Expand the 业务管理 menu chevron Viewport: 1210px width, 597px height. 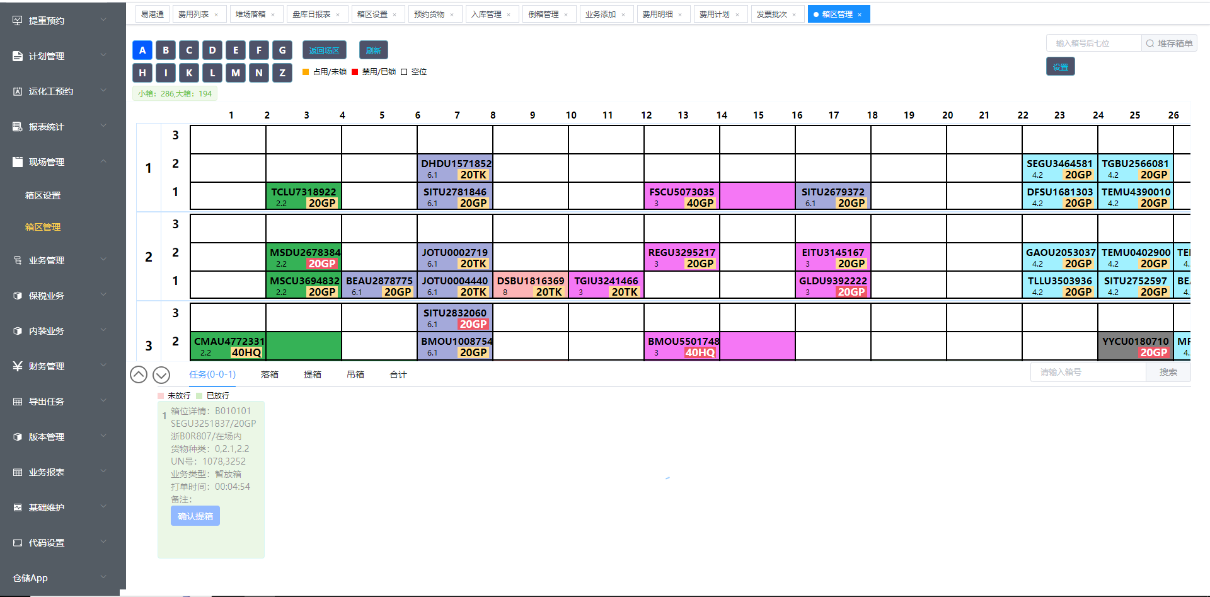(x=103, y=260)
